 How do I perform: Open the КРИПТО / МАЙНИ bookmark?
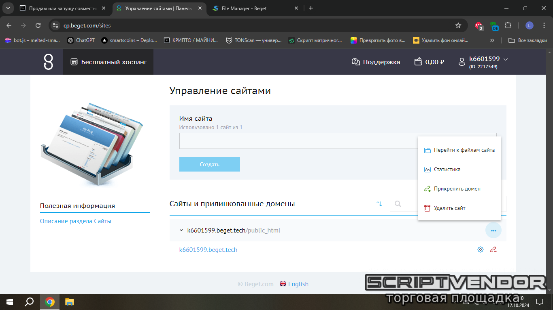(191, 40)
